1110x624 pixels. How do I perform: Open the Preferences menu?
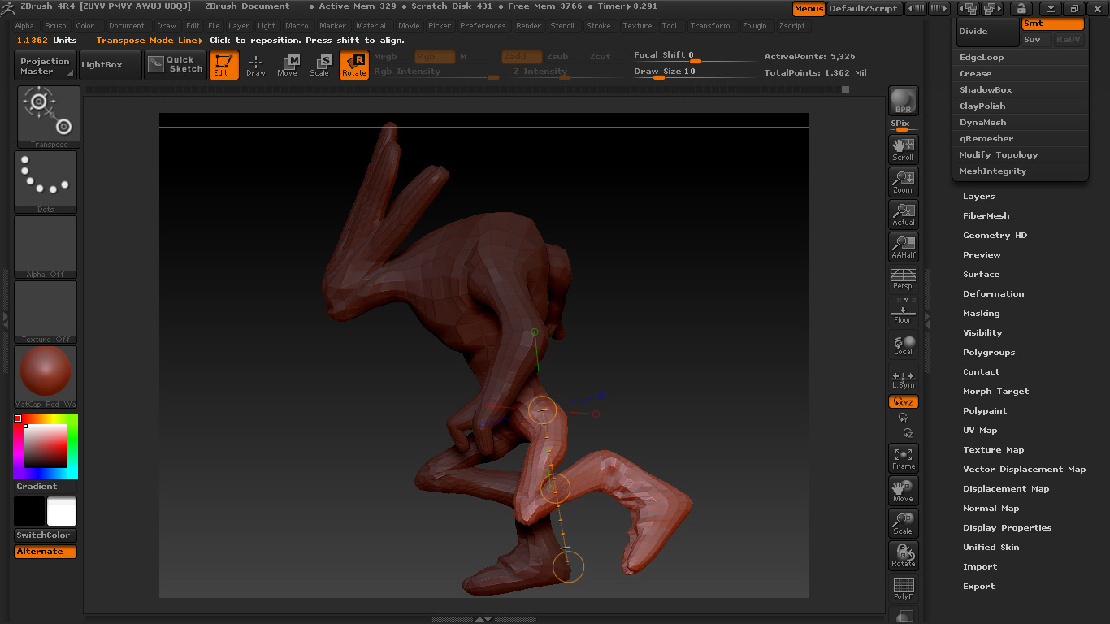tap(483, 26)
